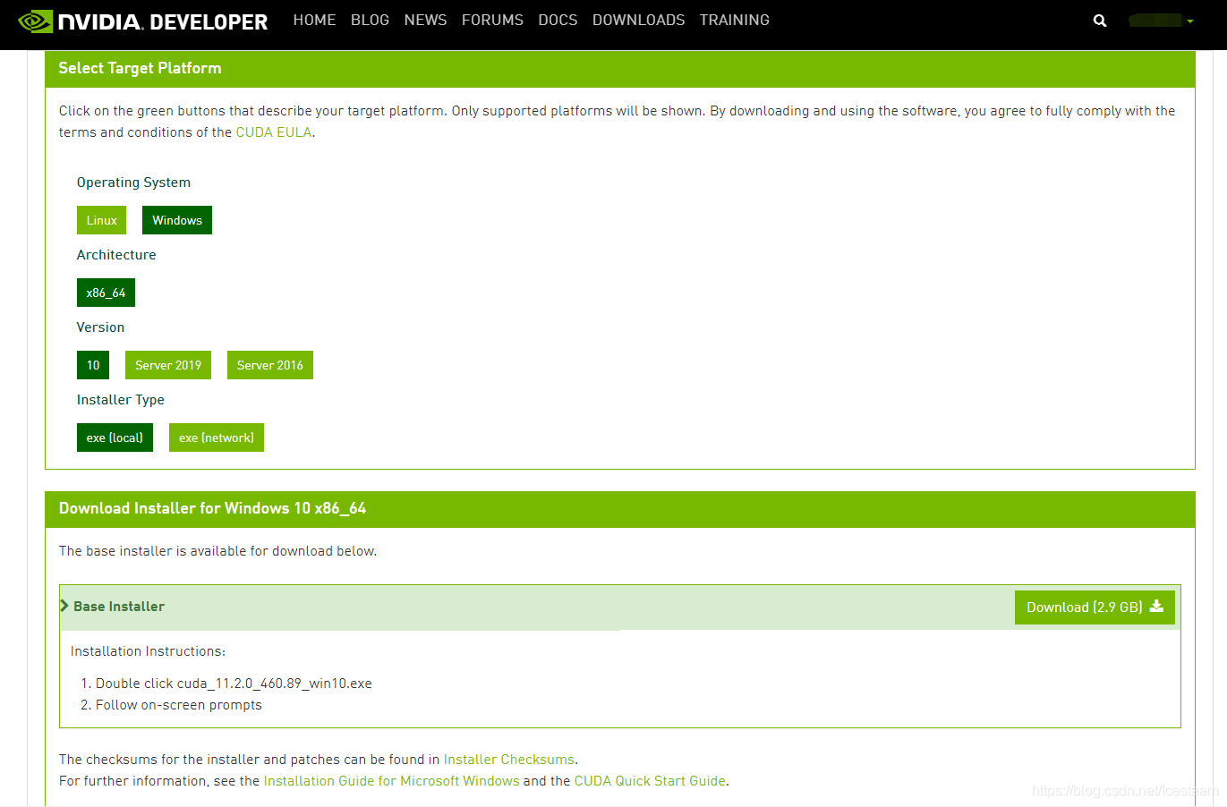Switch to exe (network) installer type
Image resolution: width=1227 pixels, height=807 pixels.
point(216,437)
